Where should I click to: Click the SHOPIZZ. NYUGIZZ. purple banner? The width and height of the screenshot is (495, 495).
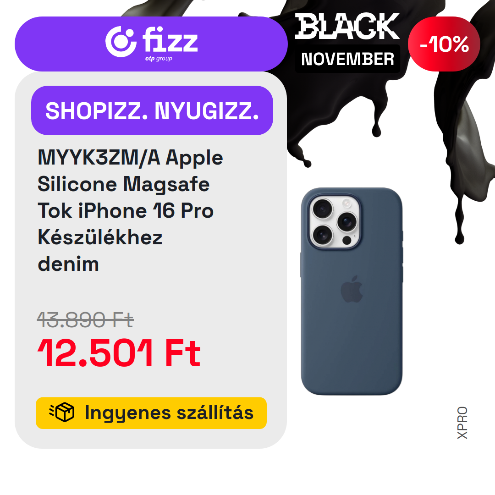coord(152,110)
